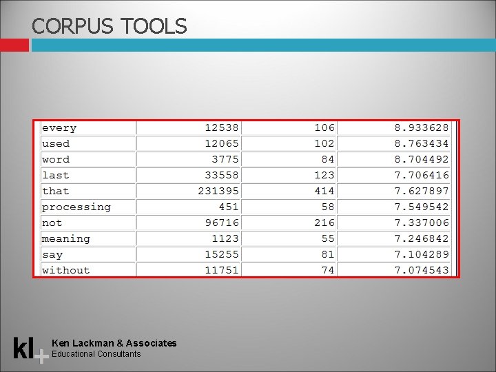The height and width of the screenshot is (372, 496).
Task: Select the score 7.549542
Action: (x=422, y=207)
